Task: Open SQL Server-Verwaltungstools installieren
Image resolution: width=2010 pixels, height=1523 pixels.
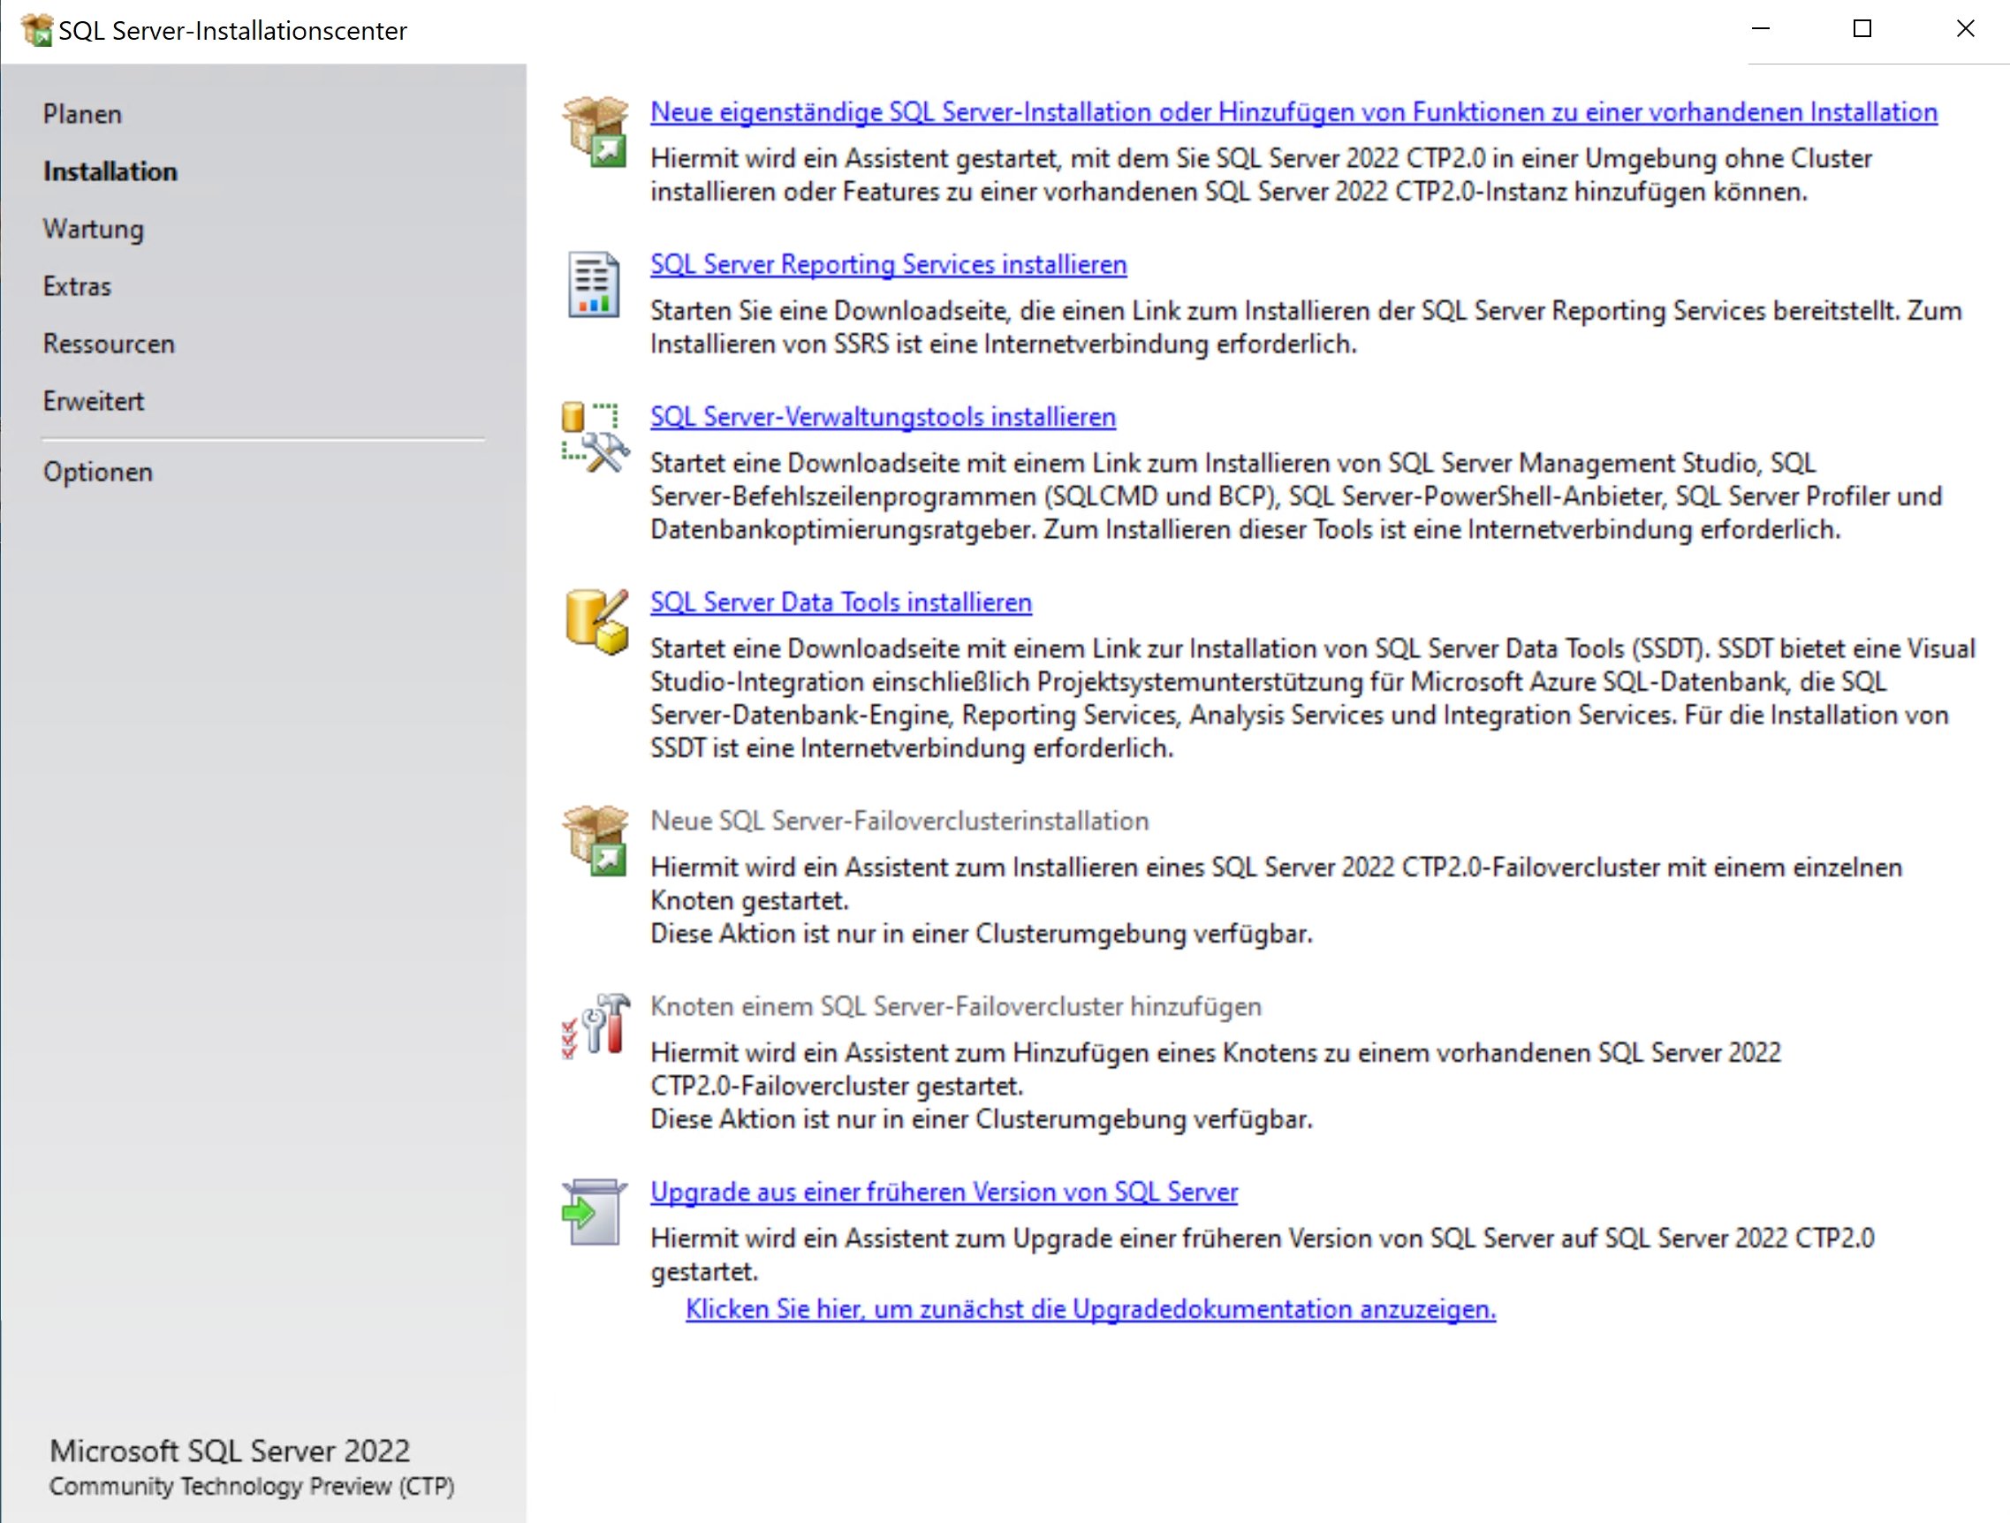Action: pos(882,416)
